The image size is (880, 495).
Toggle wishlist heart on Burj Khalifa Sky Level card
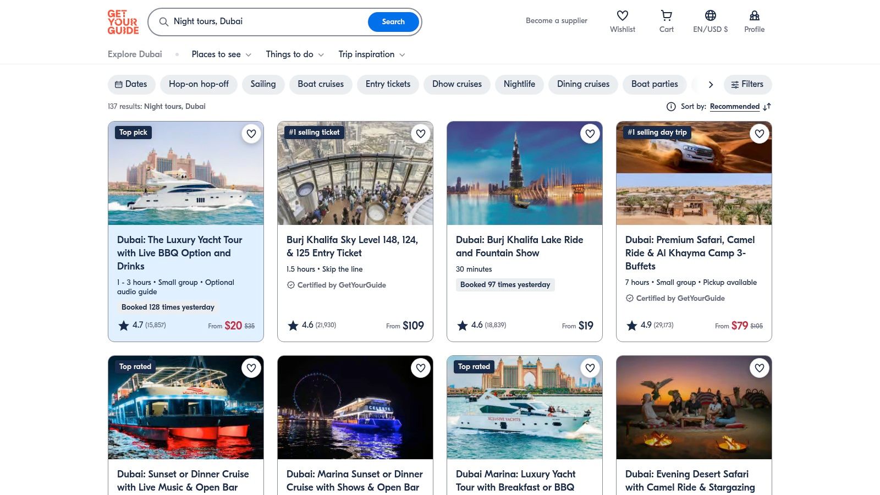click(421, 134)
